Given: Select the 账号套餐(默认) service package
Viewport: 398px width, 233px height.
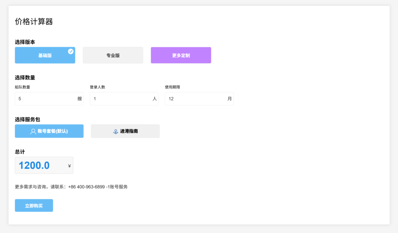Looking at the screenshot, I should [x=49, y=131].
